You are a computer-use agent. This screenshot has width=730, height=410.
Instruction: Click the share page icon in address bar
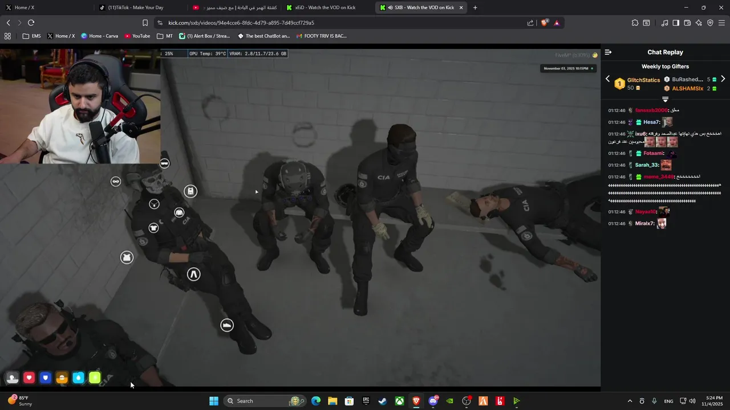coord(530,23)
